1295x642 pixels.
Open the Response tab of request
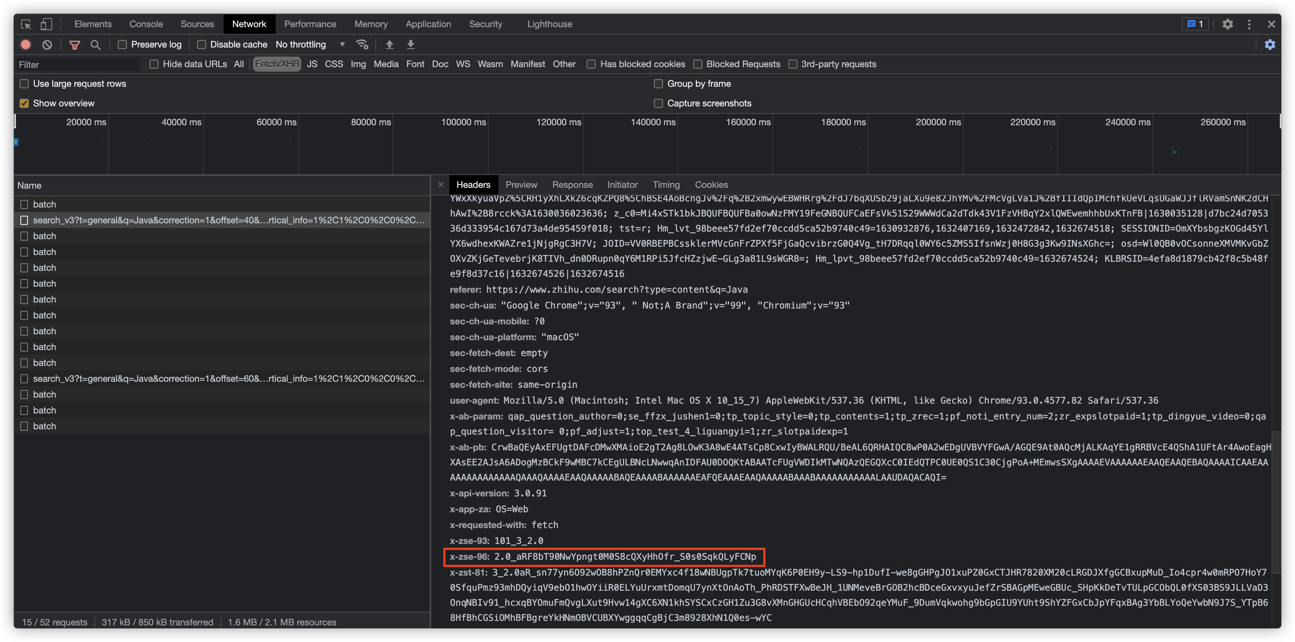coord(572,185)
